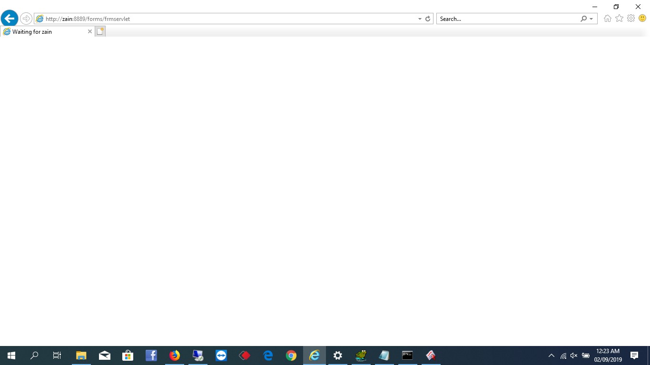
Task: Refresh the page with the reload icon
Action: point(428,19)
